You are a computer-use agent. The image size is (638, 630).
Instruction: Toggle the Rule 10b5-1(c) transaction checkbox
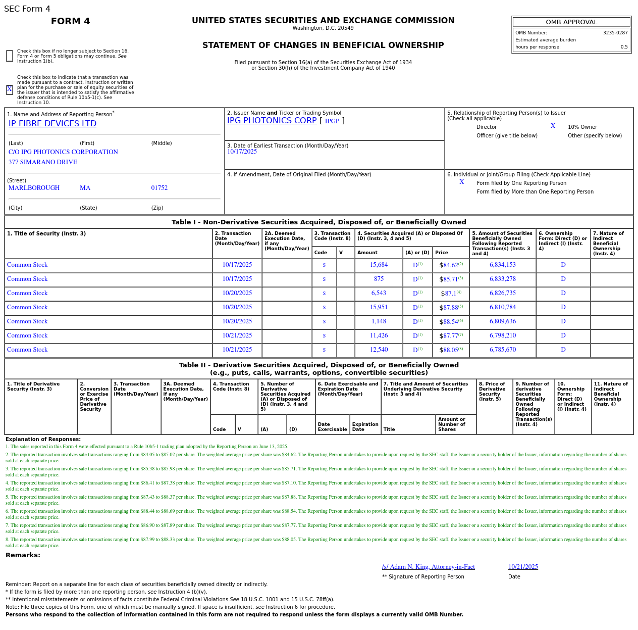click(10, 90)
